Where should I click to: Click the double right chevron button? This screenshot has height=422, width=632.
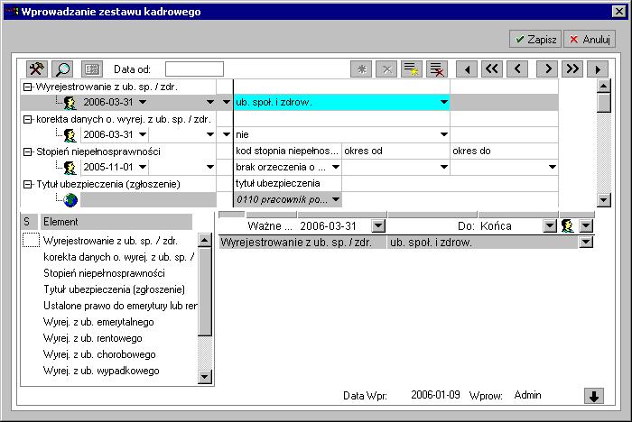(572, 69)
